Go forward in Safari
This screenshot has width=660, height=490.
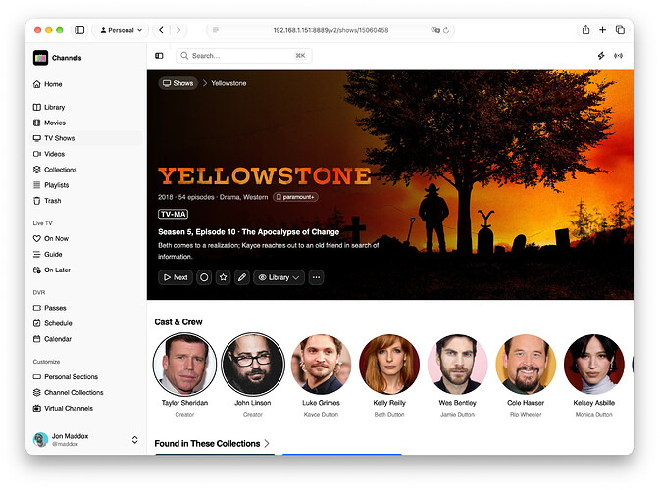click(x=178, y=30)
